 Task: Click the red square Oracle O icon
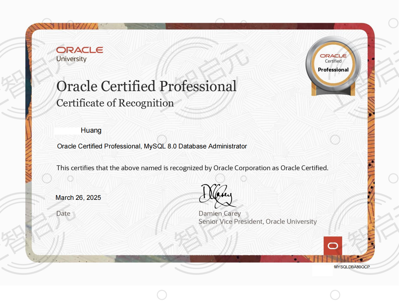tap(333, 246)
